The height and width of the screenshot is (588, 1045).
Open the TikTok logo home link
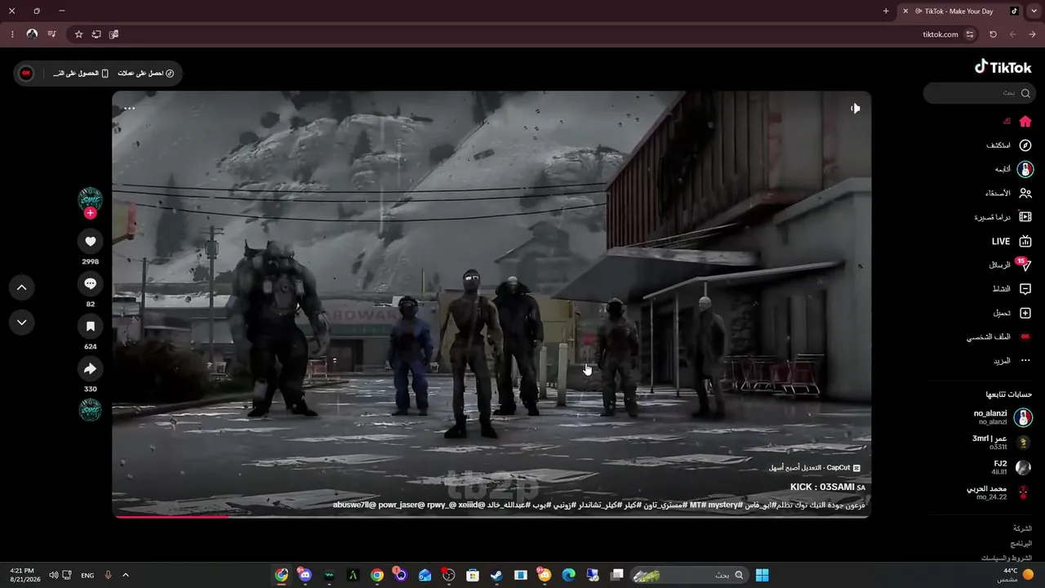pos(1003,67)
